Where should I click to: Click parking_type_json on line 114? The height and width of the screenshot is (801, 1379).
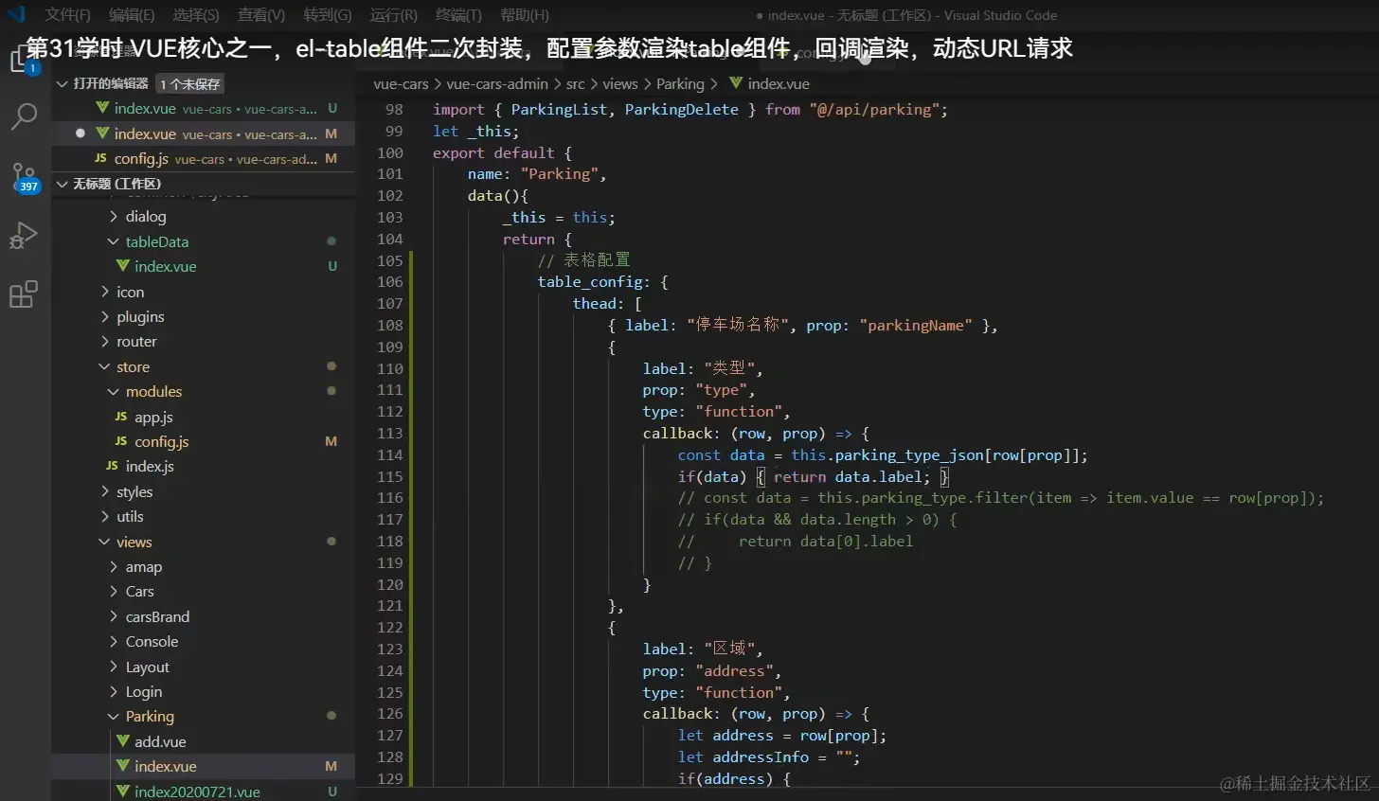[x=909, y=454]
